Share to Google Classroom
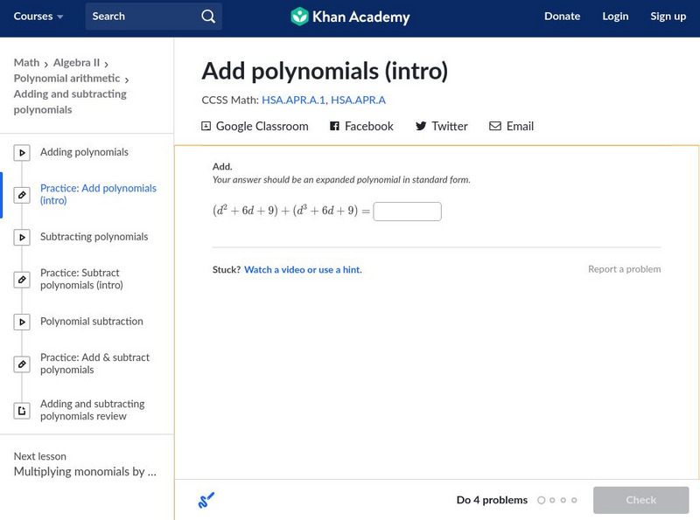The width and height of the screenshot is (700, 520). pos(262,126)
